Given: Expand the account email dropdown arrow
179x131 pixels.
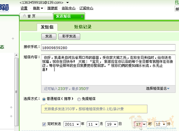Looking at the screenshot, I should 68,2.
